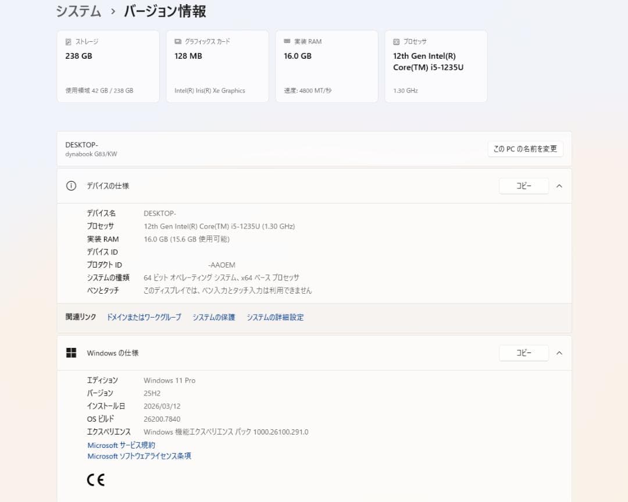Click Intel(R) Iris(R) Xe Graphics text

pos(209,91)
